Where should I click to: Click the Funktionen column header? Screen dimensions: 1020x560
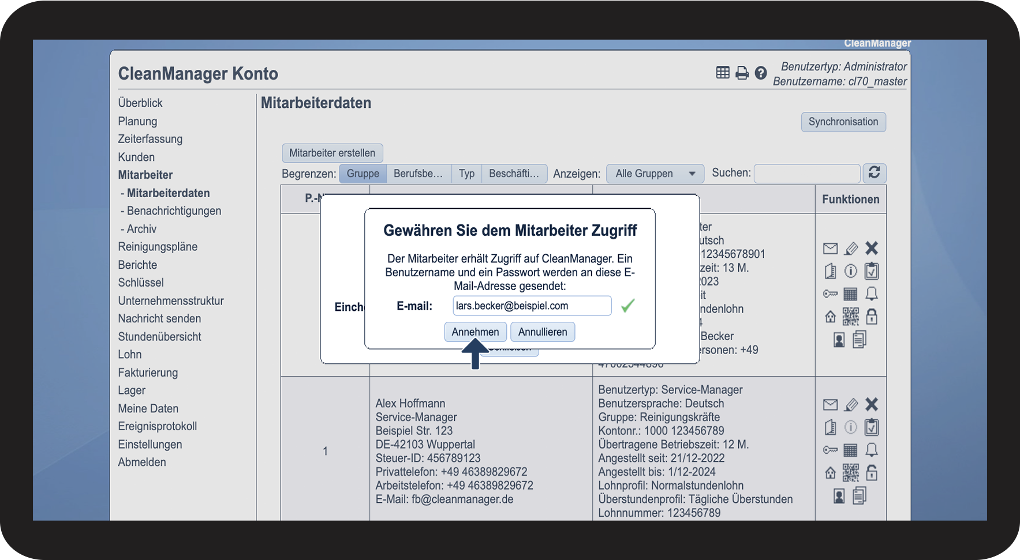(851, 199)
